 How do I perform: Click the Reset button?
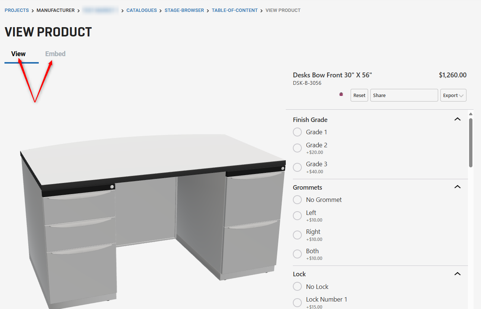click(x=359, y=95)
